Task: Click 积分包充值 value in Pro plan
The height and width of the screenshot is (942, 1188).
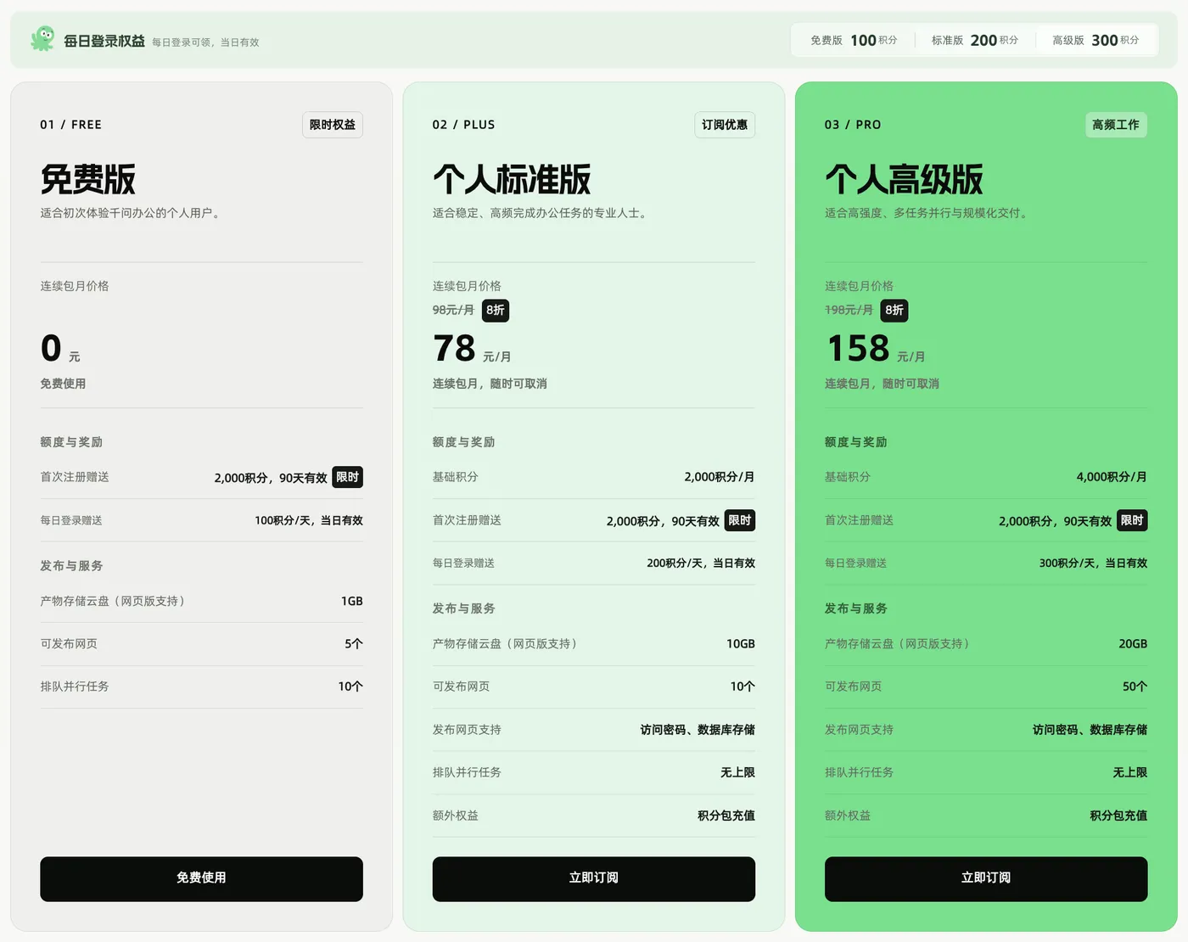Action: 1118,816
